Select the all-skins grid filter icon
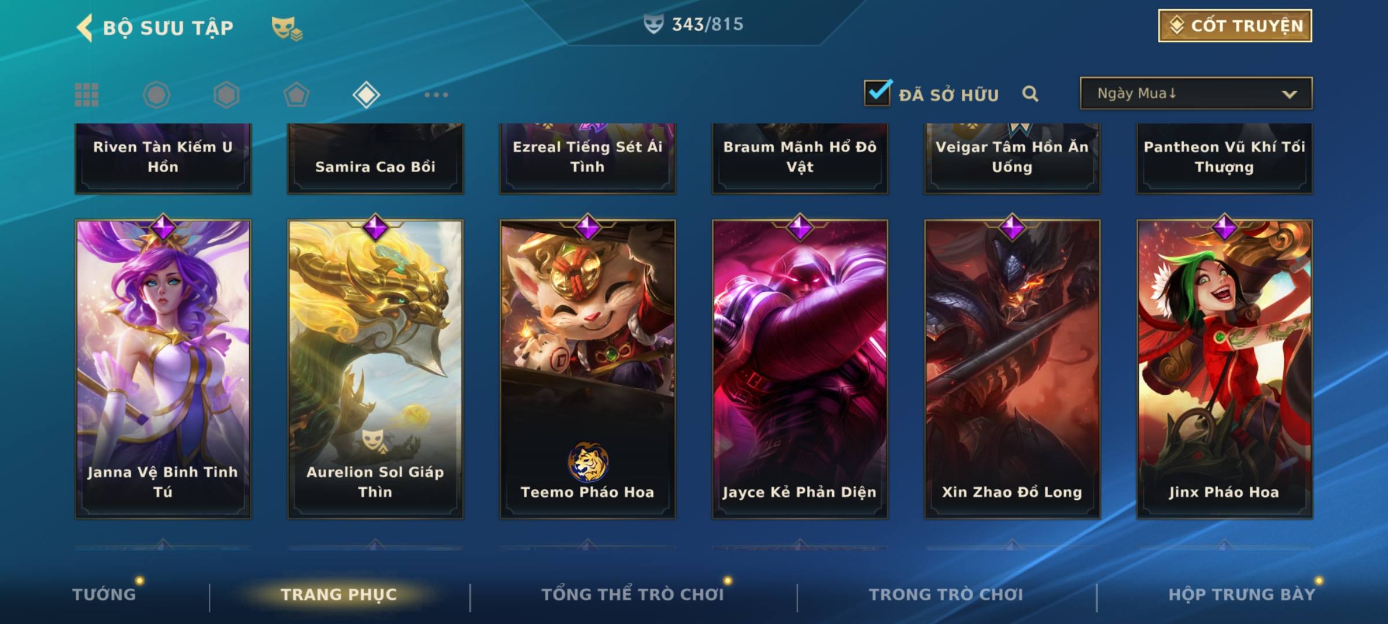Viewport: 1388px width, 624px height. (x=87, y=95)
